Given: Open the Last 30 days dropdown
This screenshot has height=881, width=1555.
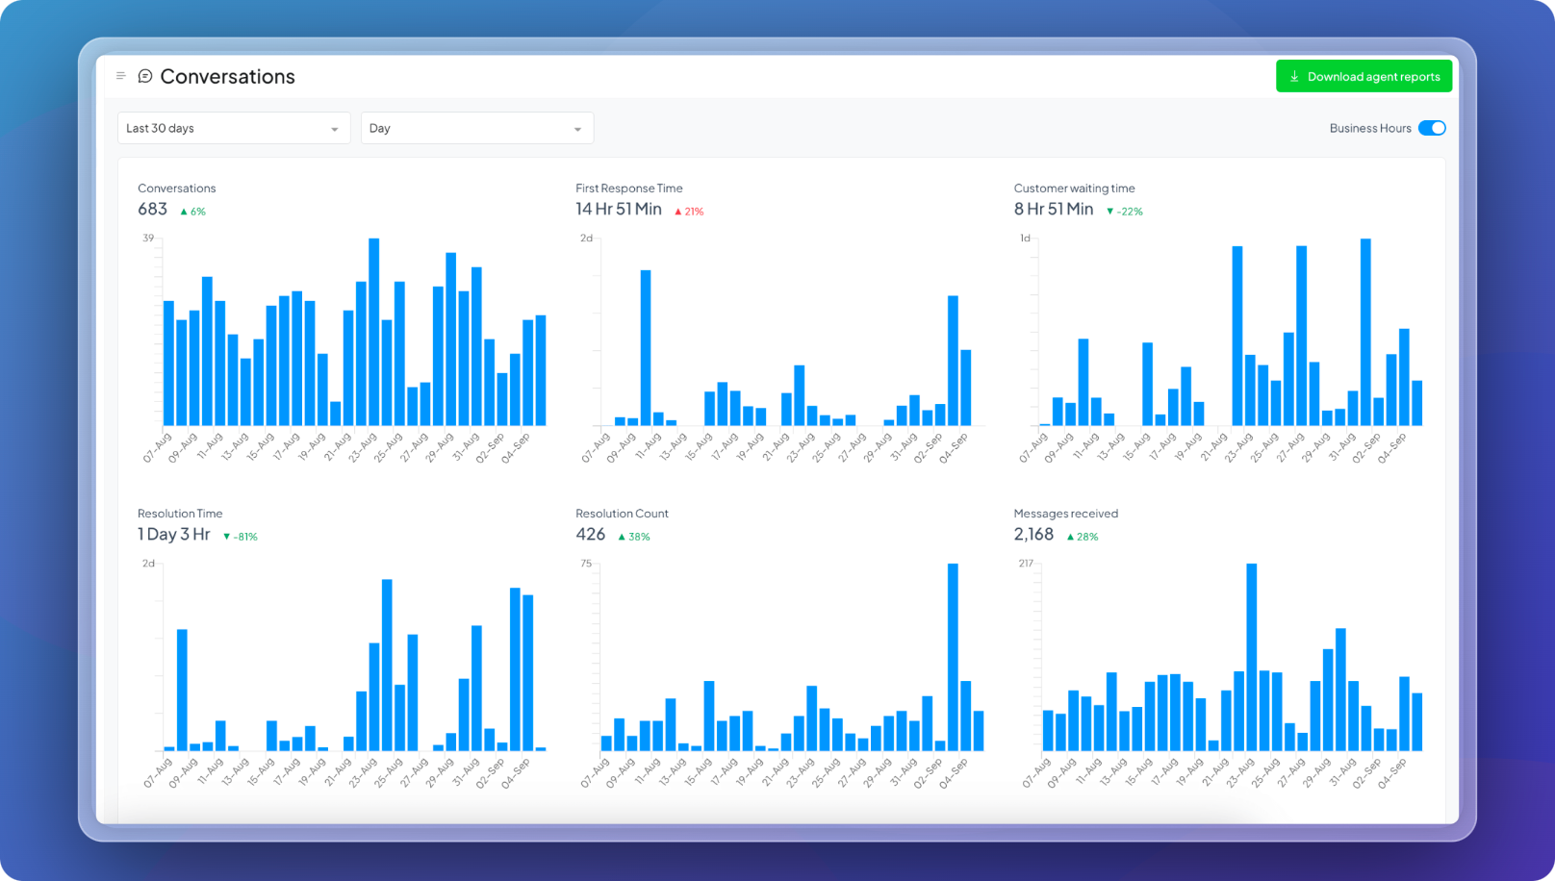Looking at the screenshot, I should pyautogui.click(x=234, y=128).
